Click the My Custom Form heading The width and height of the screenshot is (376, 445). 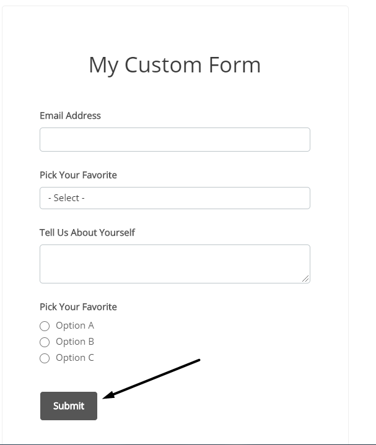click(x=175, y=65)
